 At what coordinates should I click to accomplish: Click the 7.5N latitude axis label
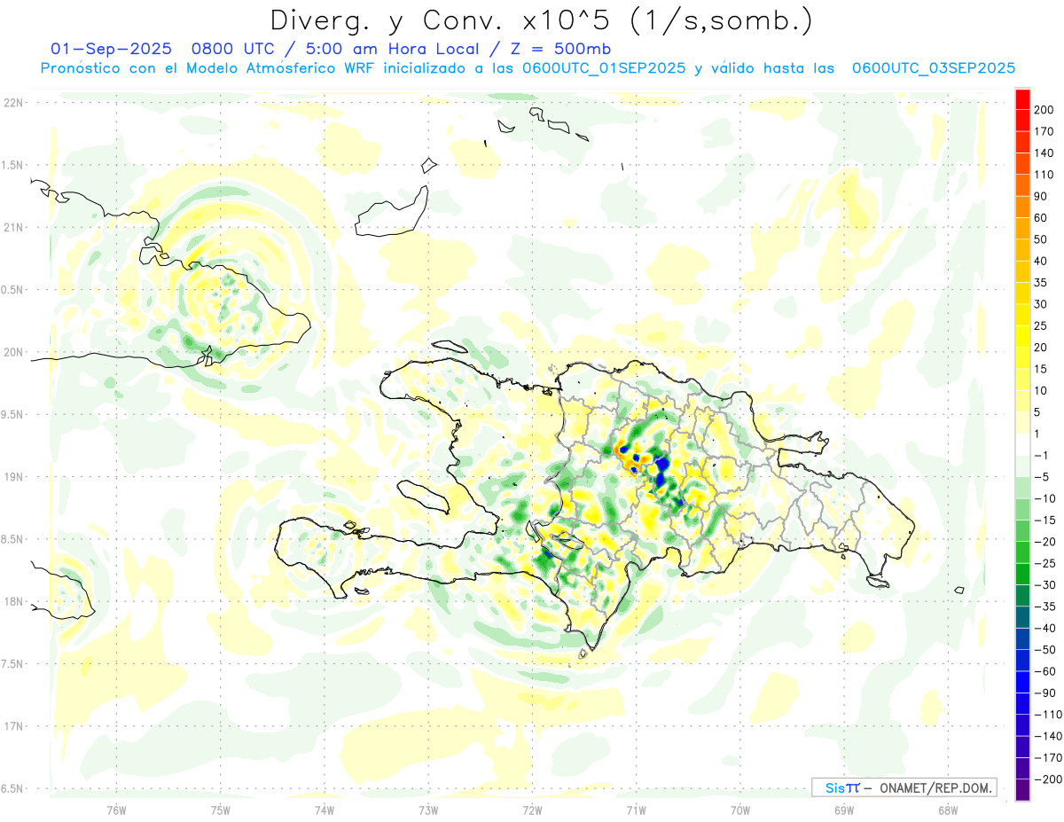pos(12,664)
